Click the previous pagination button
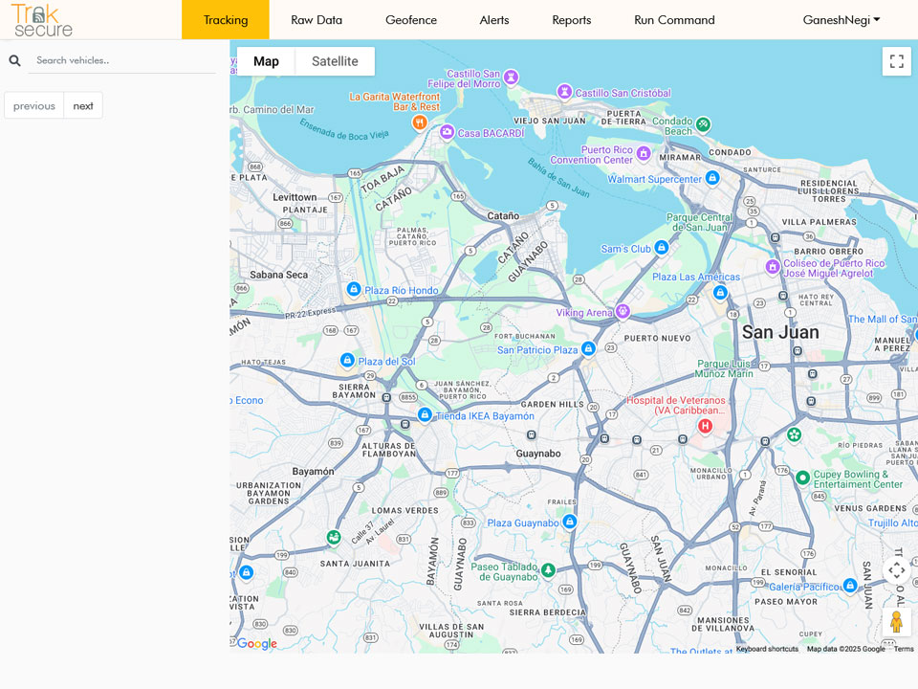The width and height of the screenshot is (918, 689). [34, 105]
